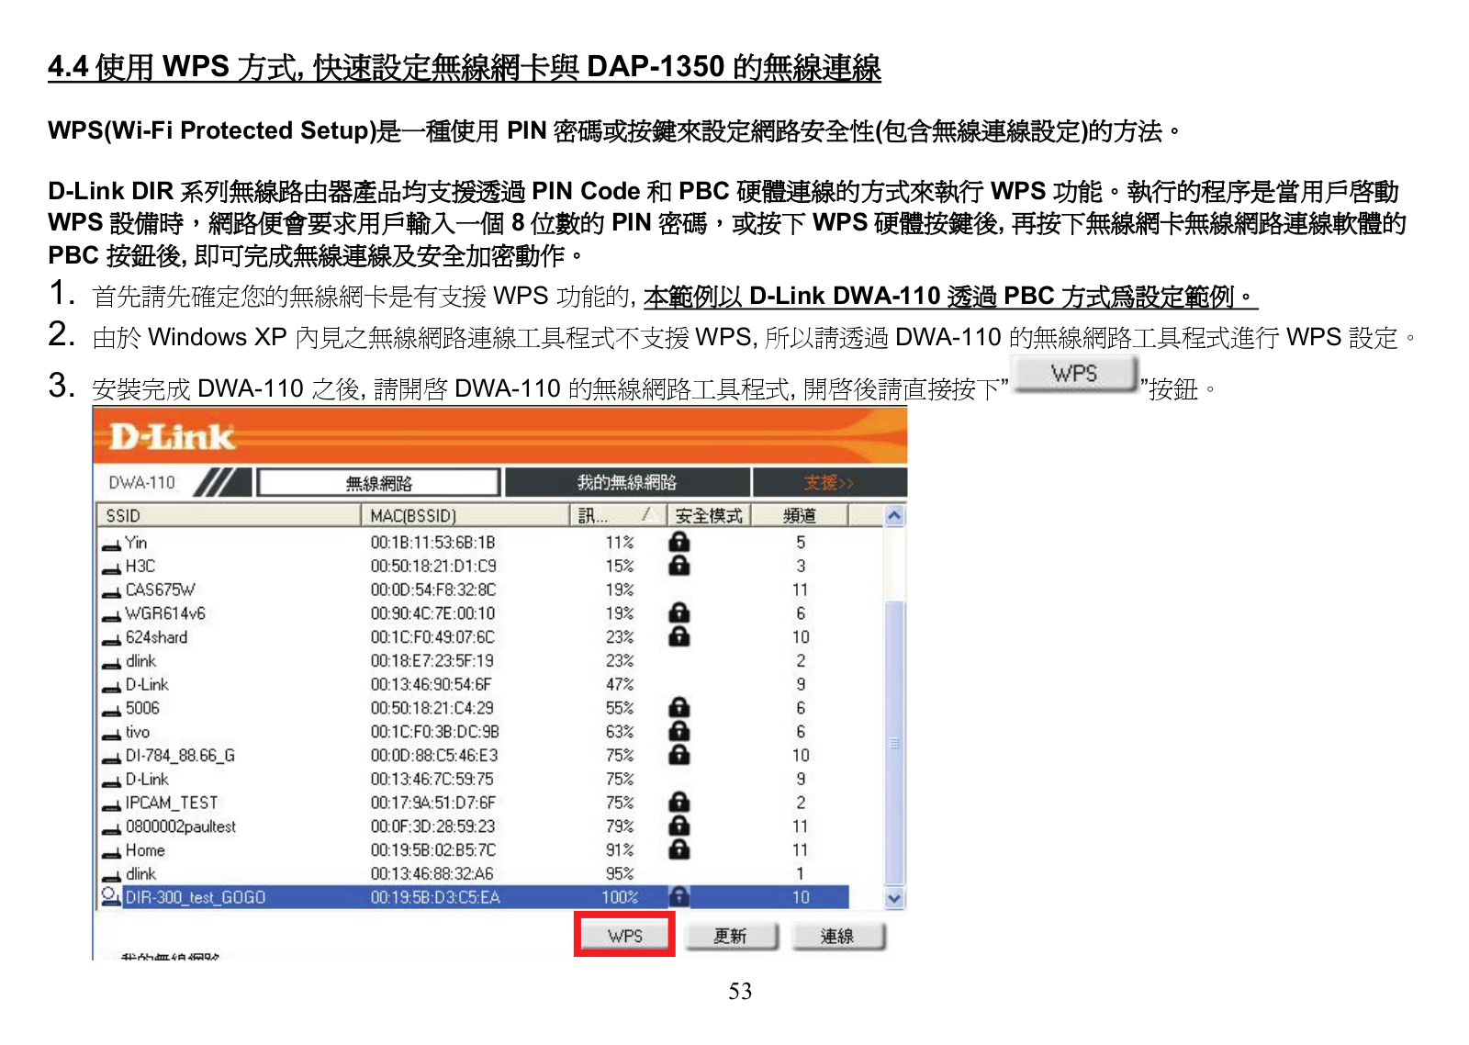Sort by the signal strength column header
1469x1045 pixels.
pyautogui.click(x=617, y=515)
